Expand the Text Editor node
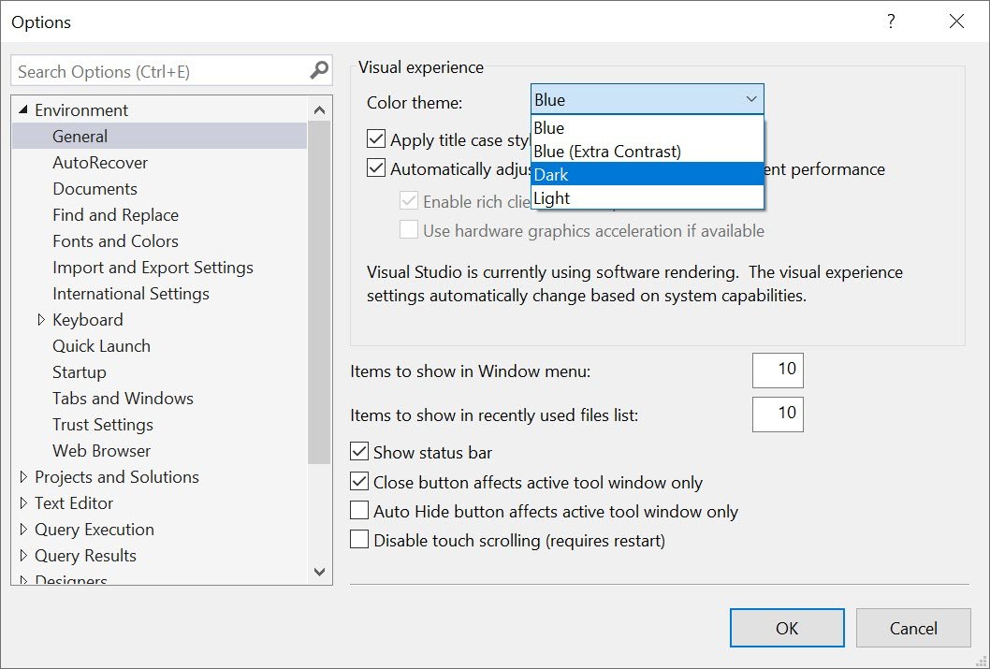Viewport: 990px width, 669px height. tap(23, 503)
